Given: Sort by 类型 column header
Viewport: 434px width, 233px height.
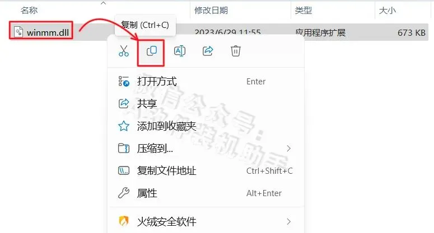Looking at the screenshot, I should coord(304,11).
